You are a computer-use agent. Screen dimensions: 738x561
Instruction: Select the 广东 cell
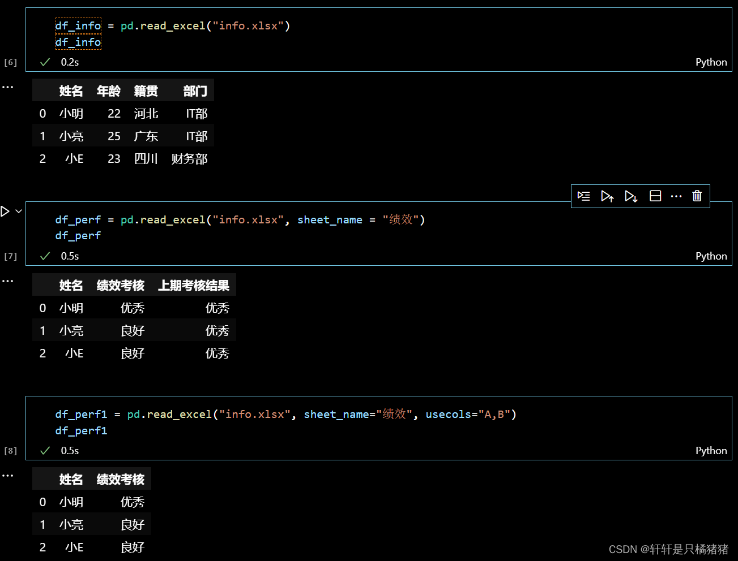(x=146, y=136)
